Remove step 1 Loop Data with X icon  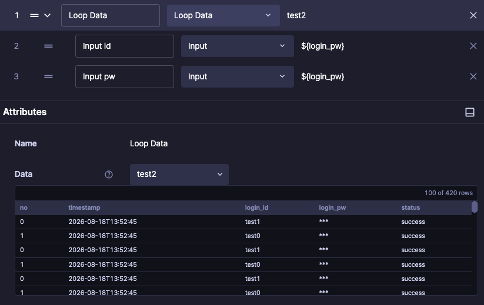(473, 15)
